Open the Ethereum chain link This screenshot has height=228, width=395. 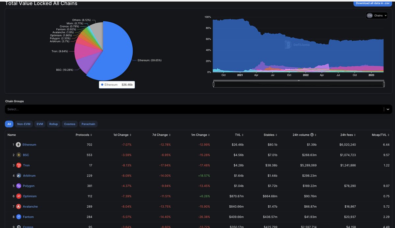[29, 145]
